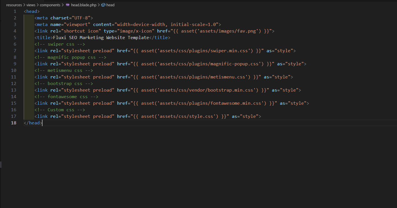397x208 pixels.
Task: Select head.blade.php in the breadcrumb
Action: 84,5
